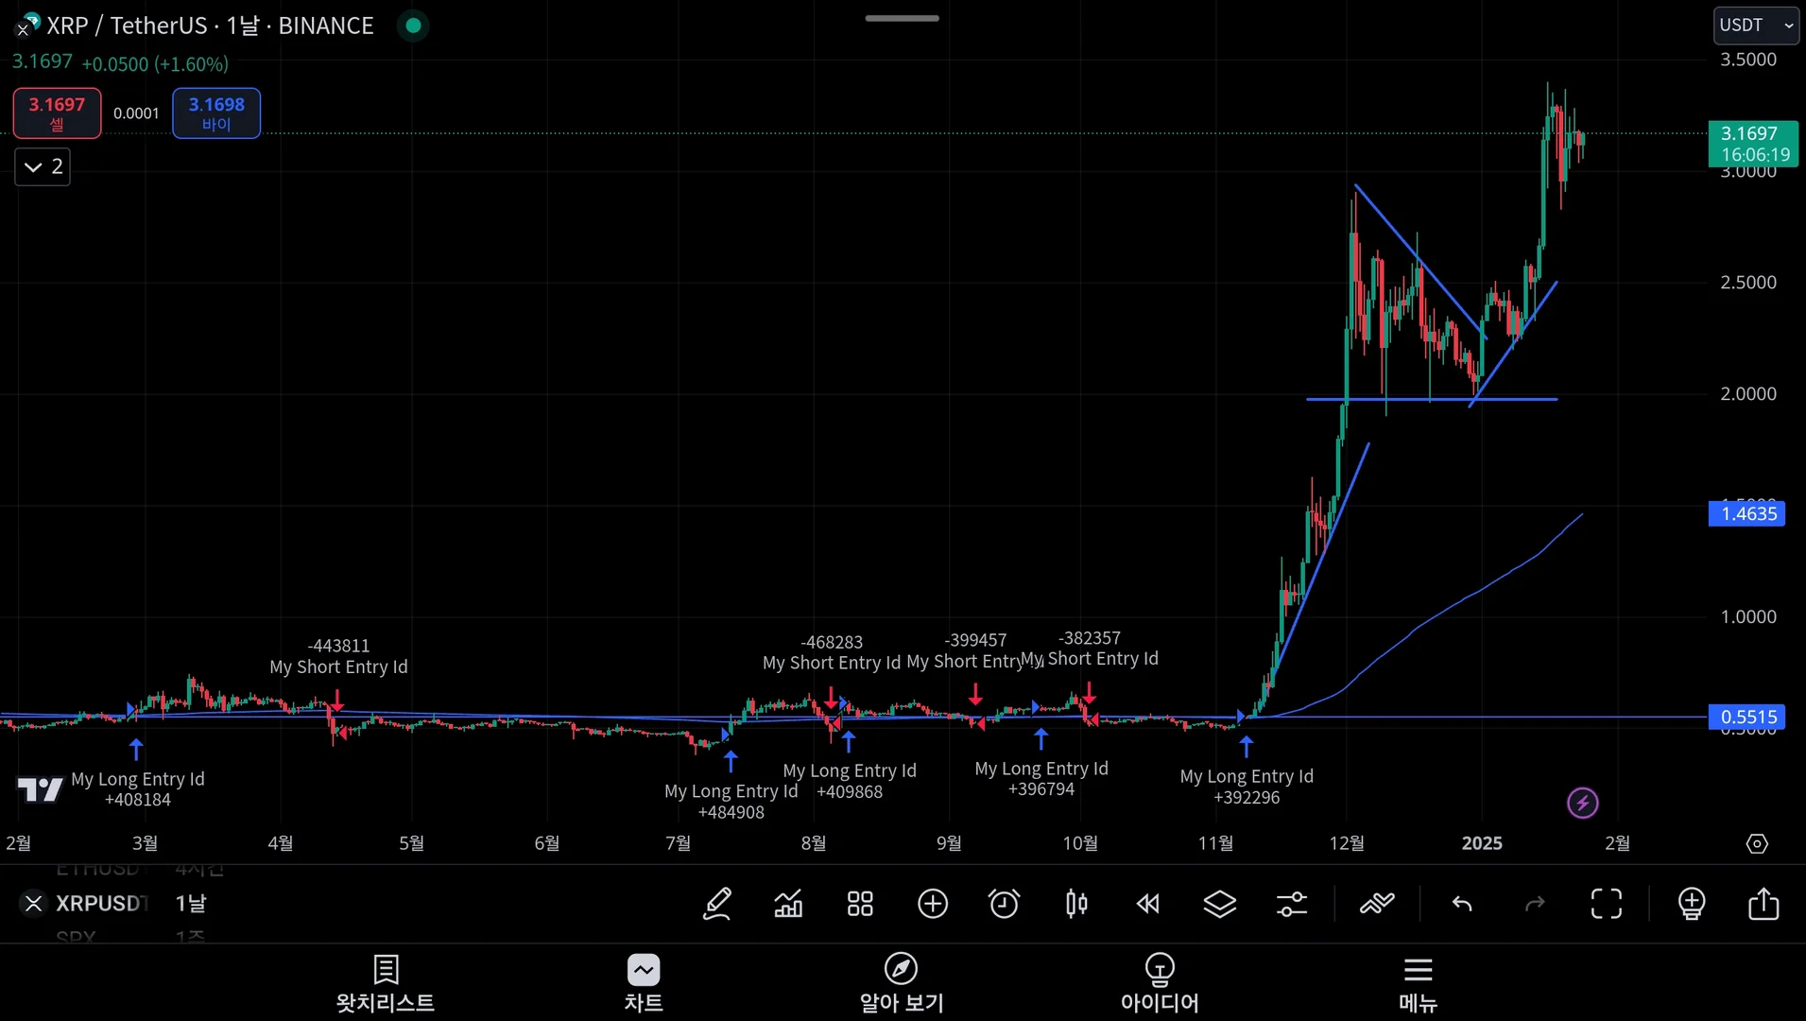Open the 왓치리스트 tab
This screenshot has height=1021, width=1806.
pos(386,983)
